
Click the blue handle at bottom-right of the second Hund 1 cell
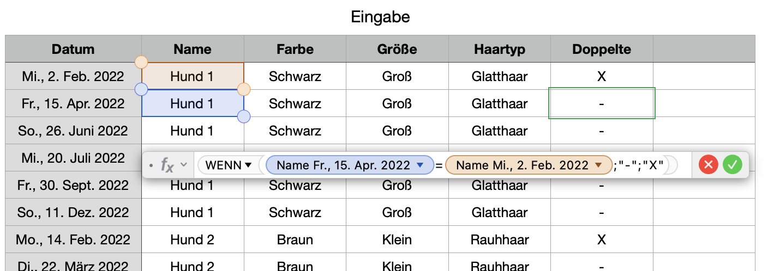[244, 116]
